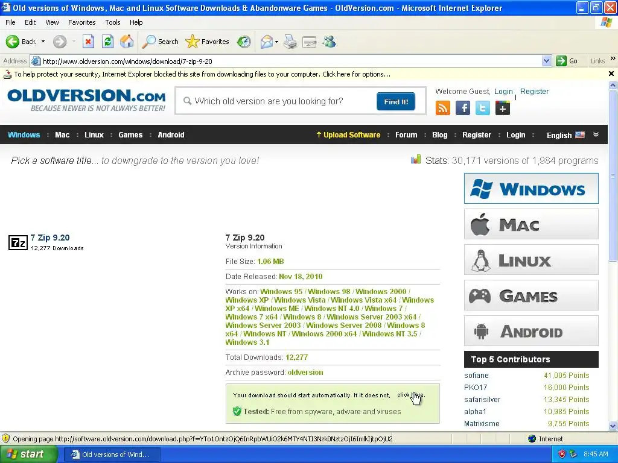Open the Edit menu
The width and height of the screenshot is (618, 463).
coord(30,22)
